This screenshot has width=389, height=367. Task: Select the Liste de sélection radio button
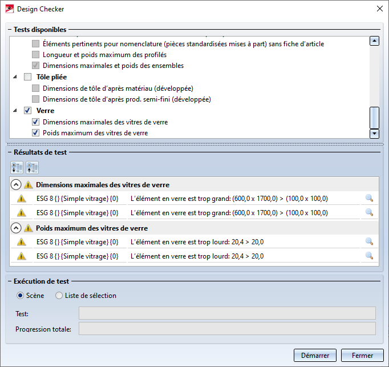(59, 296)
